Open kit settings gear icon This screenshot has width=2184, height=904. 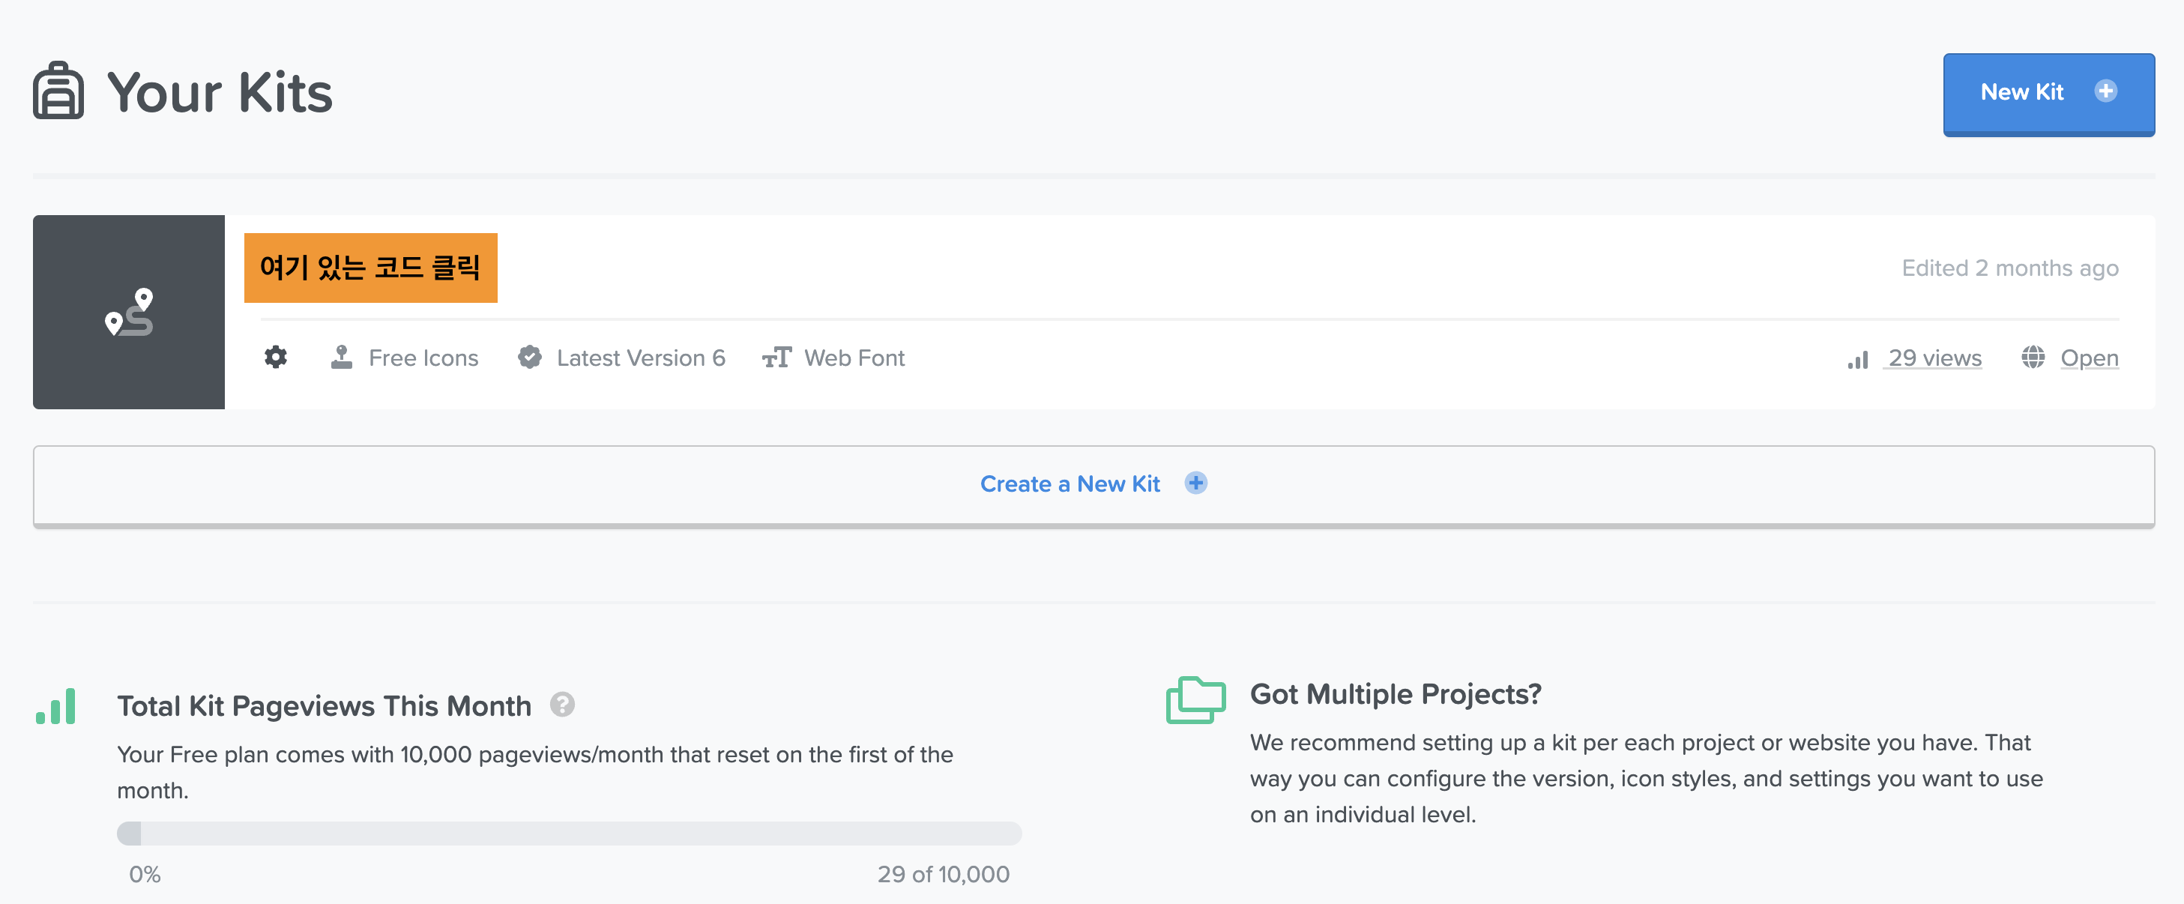tap(276, 357)
